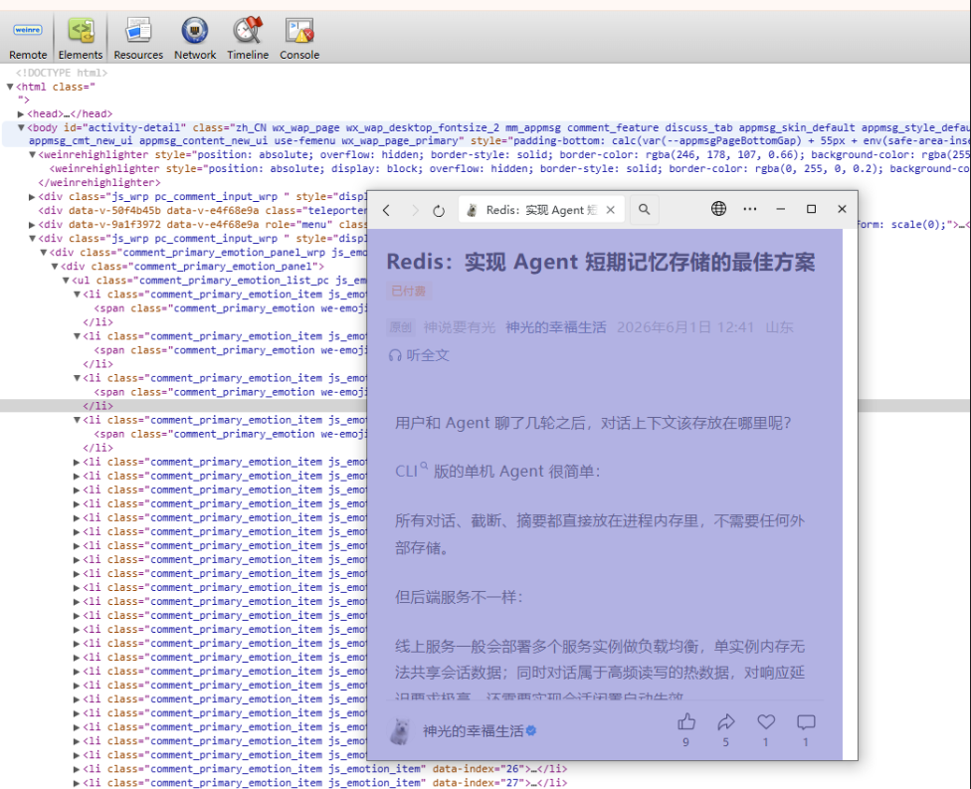
Task: Open the Network panel
Action: coord(195,39)
